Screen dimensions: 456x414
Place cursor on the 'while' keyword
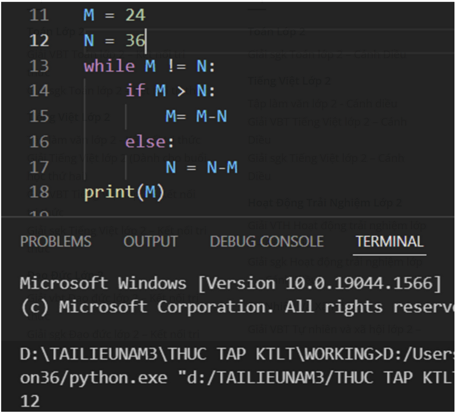[109, 66]
